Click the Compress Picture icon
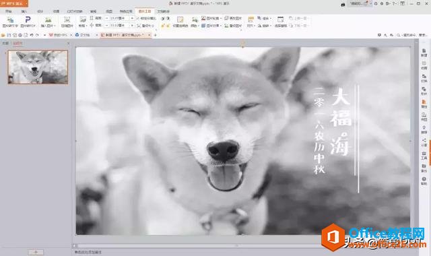 pos(67,20)
